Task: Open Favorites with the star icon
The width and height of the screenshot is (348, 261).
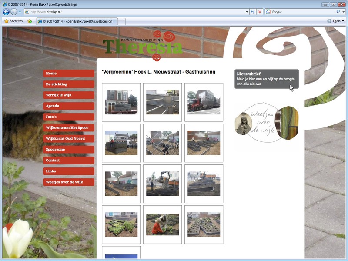Action: 13,21
